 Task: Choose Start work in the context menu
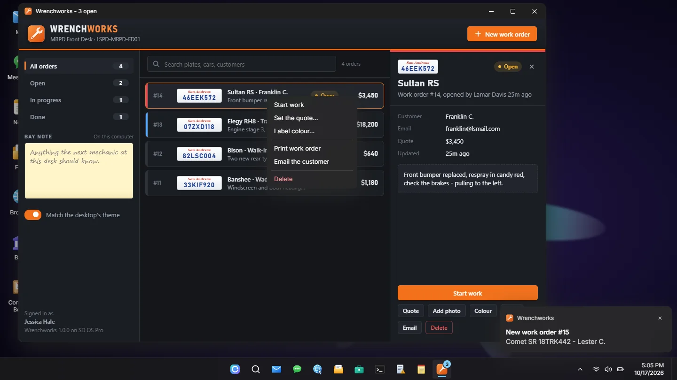(312, 105)
